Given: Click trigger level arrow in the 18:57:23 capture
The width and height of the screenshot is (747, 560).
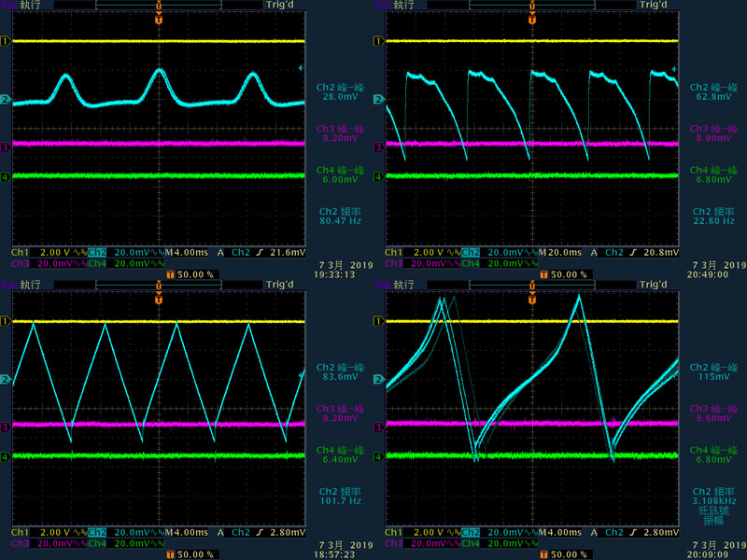Looking at the screenshot, I should (301, 376).
